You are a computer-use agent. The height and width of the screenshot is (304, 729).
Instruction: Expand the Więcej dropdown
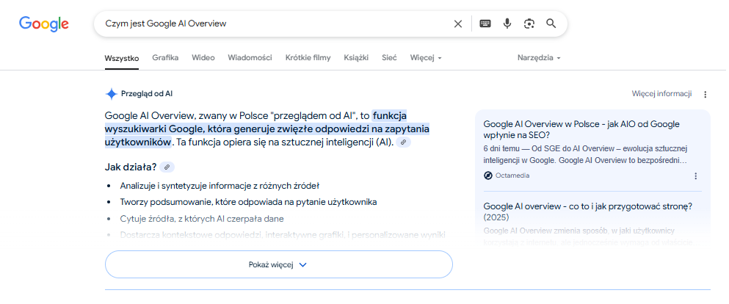pyautogui.click(x=426, y=57)
